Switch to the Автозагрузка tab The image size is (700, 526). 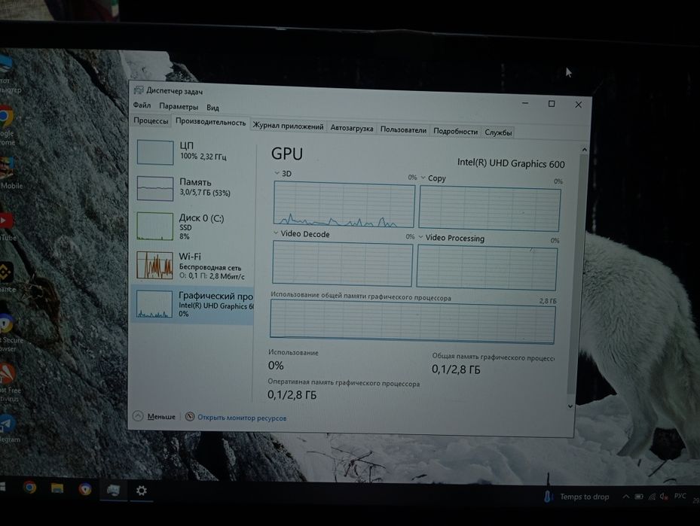(x=352, y=128)
